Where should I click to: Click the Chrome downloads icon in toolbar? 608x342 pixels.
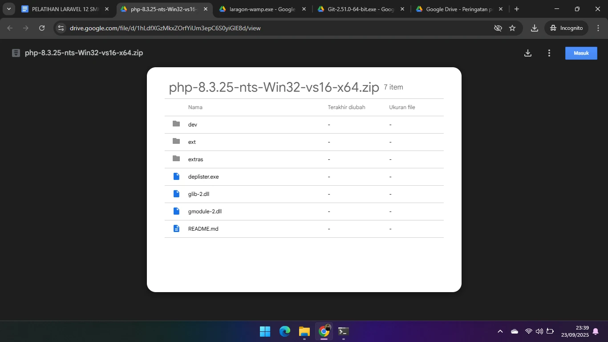pyautogui.click(x=535, y=28)
